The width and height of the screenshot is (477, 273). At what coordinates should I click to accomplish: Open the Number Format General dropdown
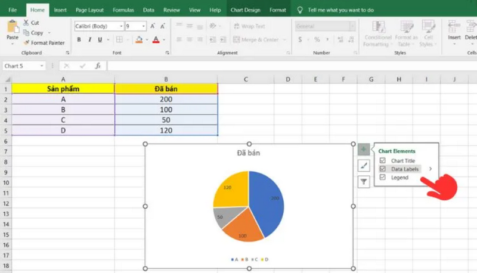352,26
